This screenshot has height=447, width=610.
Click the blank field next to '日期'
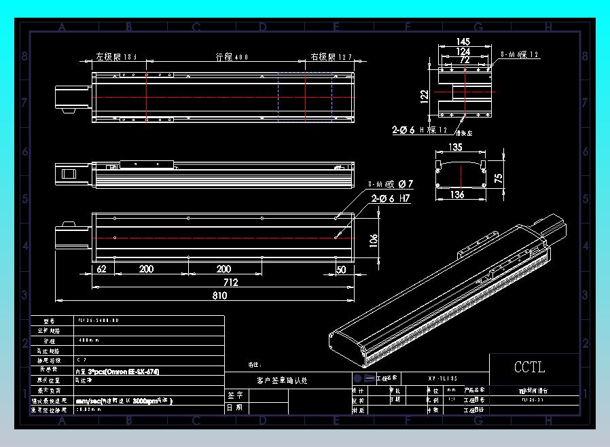point(268,408)
